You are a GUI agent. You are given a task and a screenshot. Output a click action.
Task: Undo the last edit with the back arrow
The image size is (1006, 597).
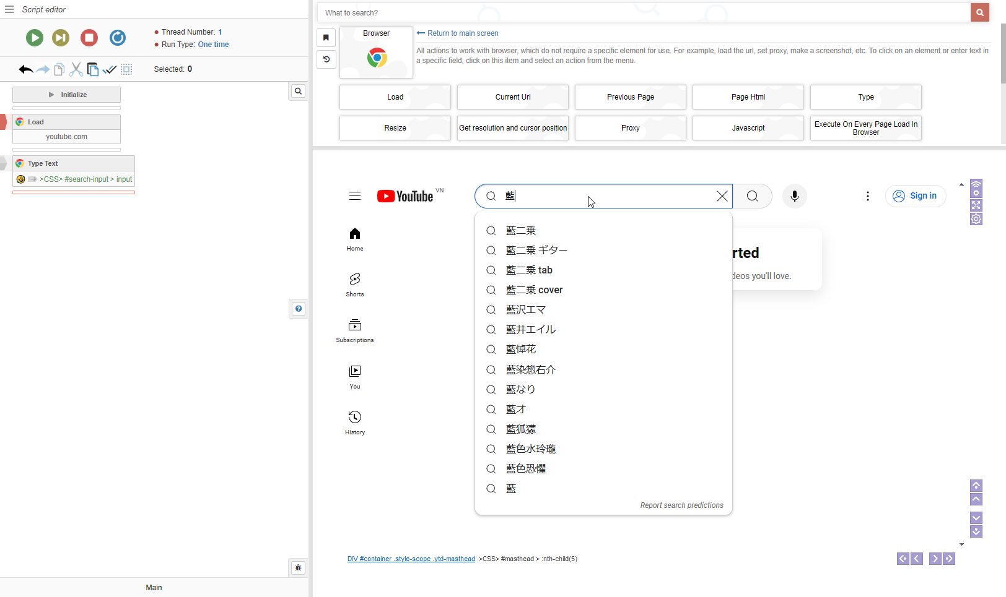25,69
